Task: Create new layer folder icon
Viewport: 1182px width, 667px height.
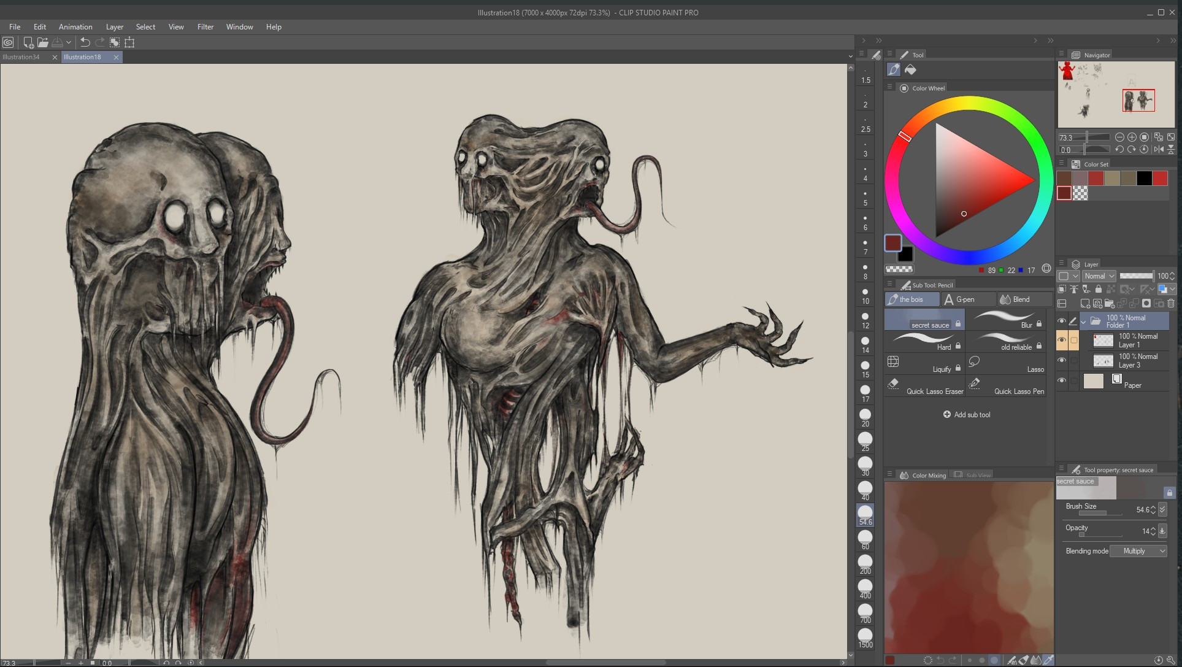Action: (1109, 304)
